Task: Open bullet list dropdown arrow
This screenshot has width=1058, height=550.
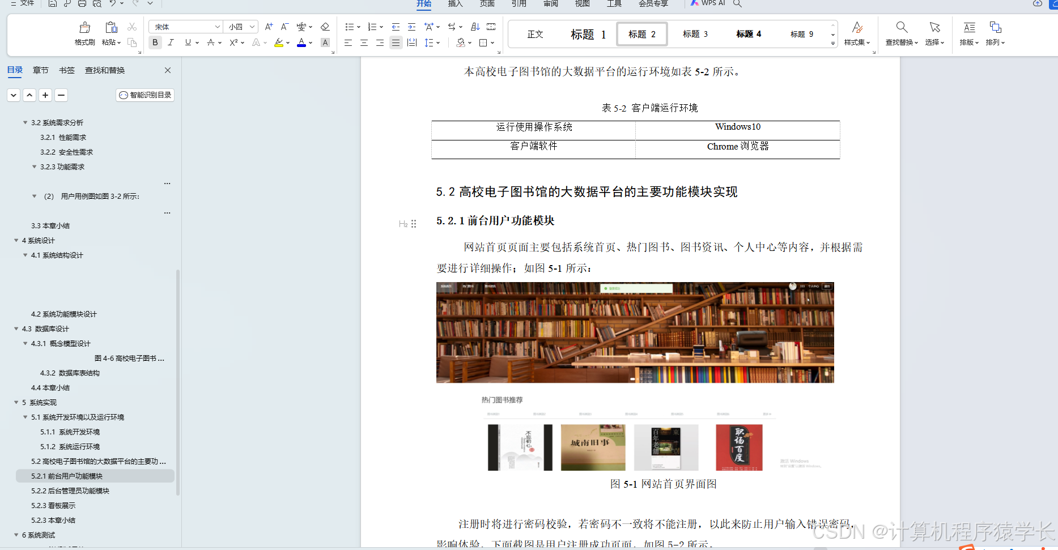Action: (359, 27)
